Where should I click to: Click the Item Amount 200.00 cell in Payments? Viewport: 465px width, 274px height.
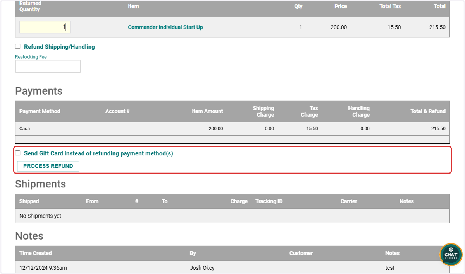tap(216, 129)
